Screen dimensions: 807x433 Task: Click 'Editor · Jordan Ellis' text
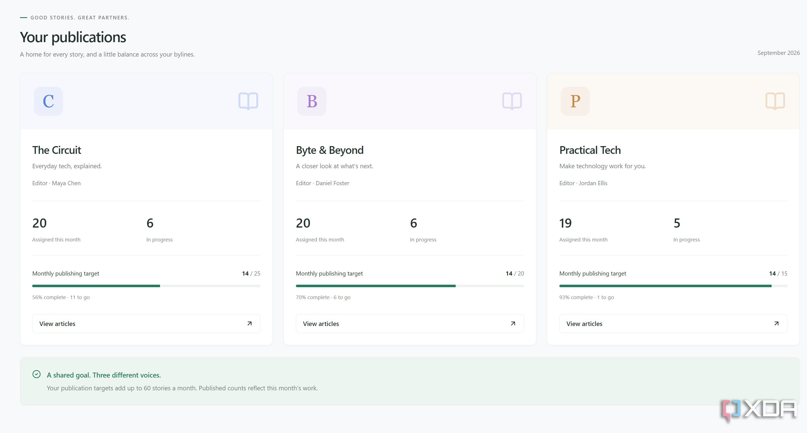click(583, 183)
